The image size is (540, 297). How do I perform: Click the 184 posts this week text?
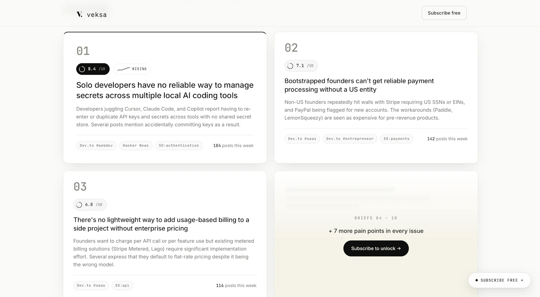[233, 145]
